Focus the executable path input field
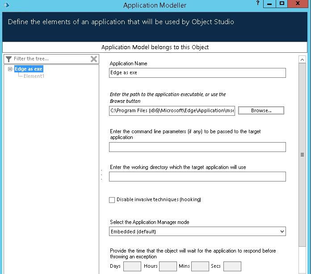This screenshot has width=311, height=274. coord(172,110)
